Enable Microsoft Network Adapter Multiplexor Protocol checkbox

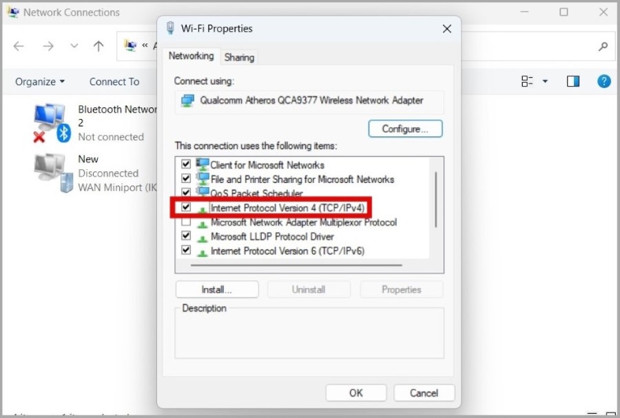[186, 221]
